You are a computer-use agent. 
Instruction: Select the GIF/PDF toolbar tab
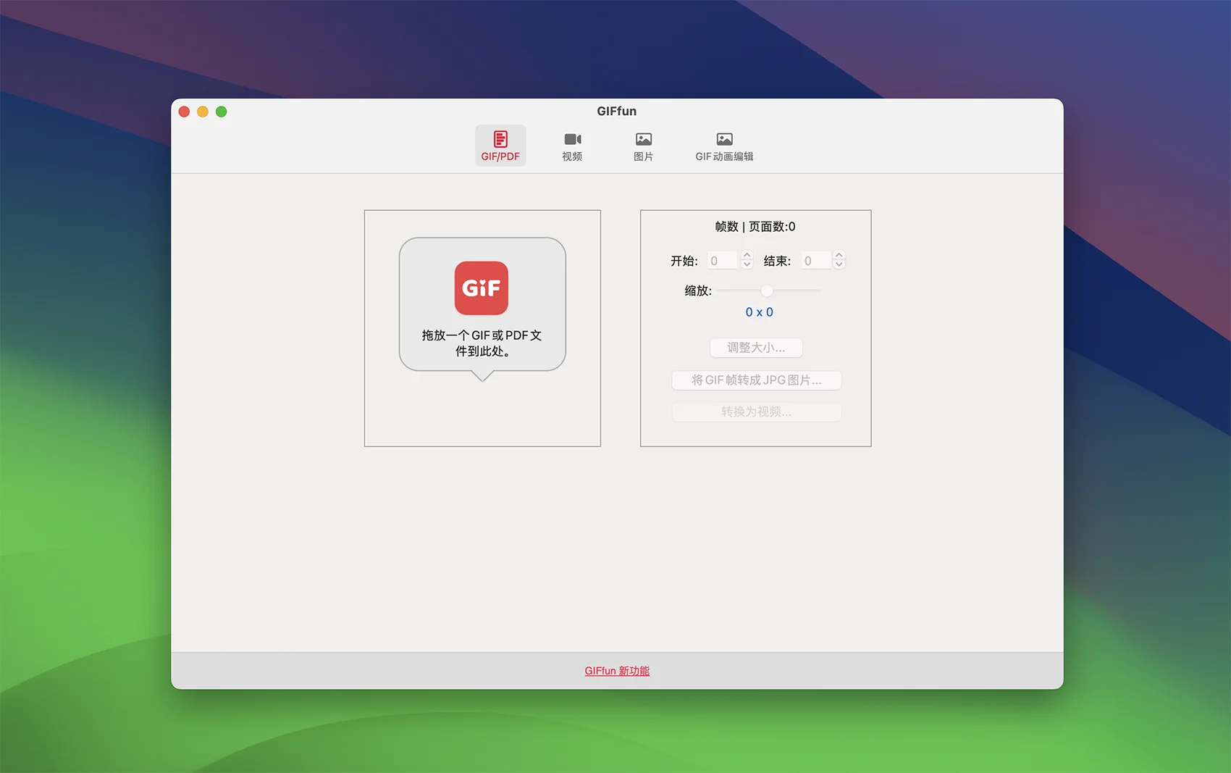click(x=500, y=146)
